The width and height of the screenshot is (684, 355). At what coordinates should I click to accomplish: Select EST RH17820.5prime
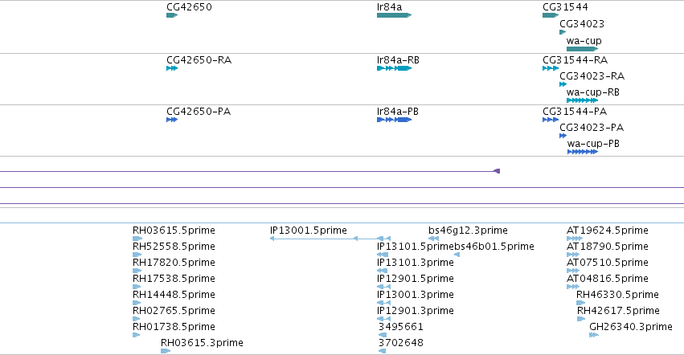tap(174, 263)
